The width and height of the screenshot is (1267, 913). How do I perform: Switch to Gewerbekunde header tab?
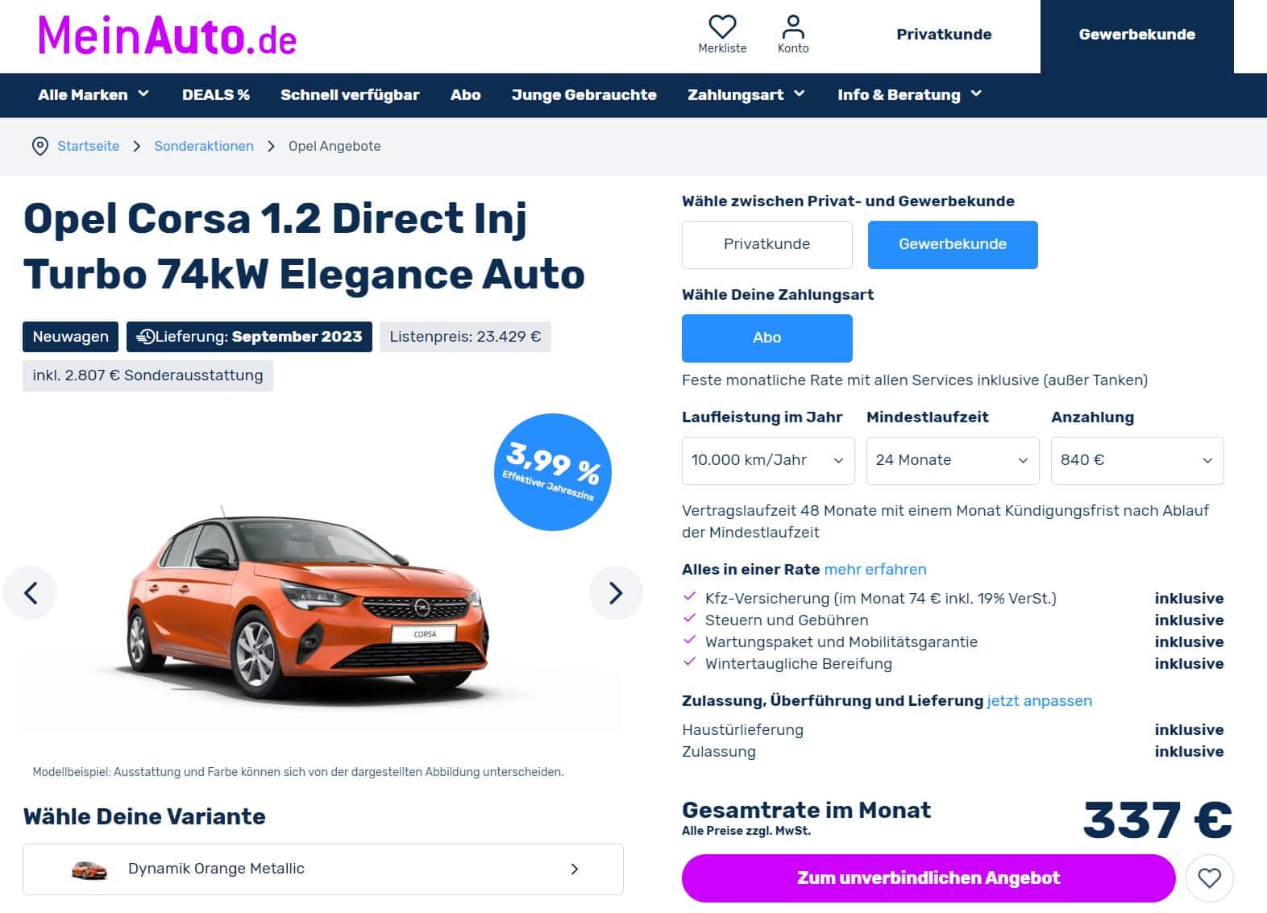click(1136, 35)
